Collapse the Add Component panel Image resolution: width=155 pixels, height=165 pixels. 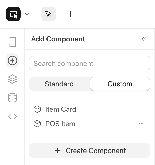point(144,39)
